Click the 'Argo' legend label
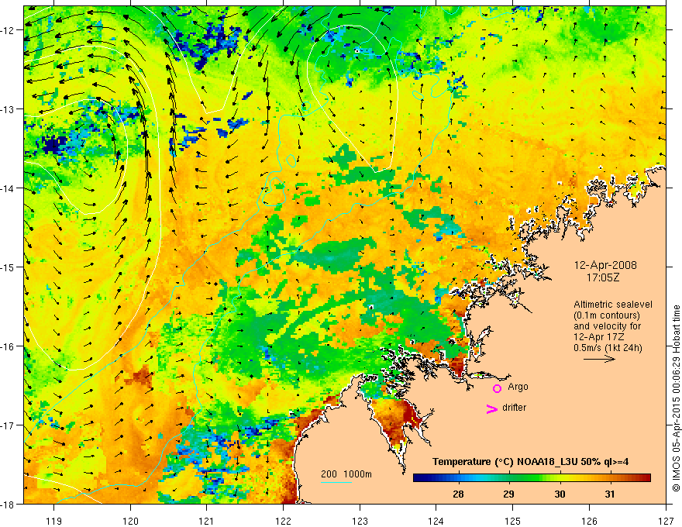682x527 pixels. point(518,387)
